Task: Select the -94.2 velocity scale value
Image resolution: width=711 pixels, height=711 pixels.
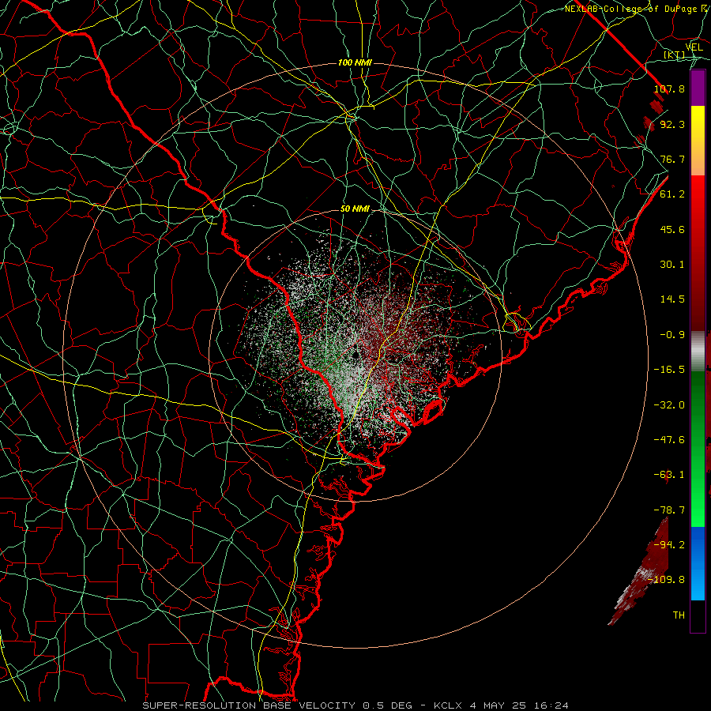Action: point(669,544)
